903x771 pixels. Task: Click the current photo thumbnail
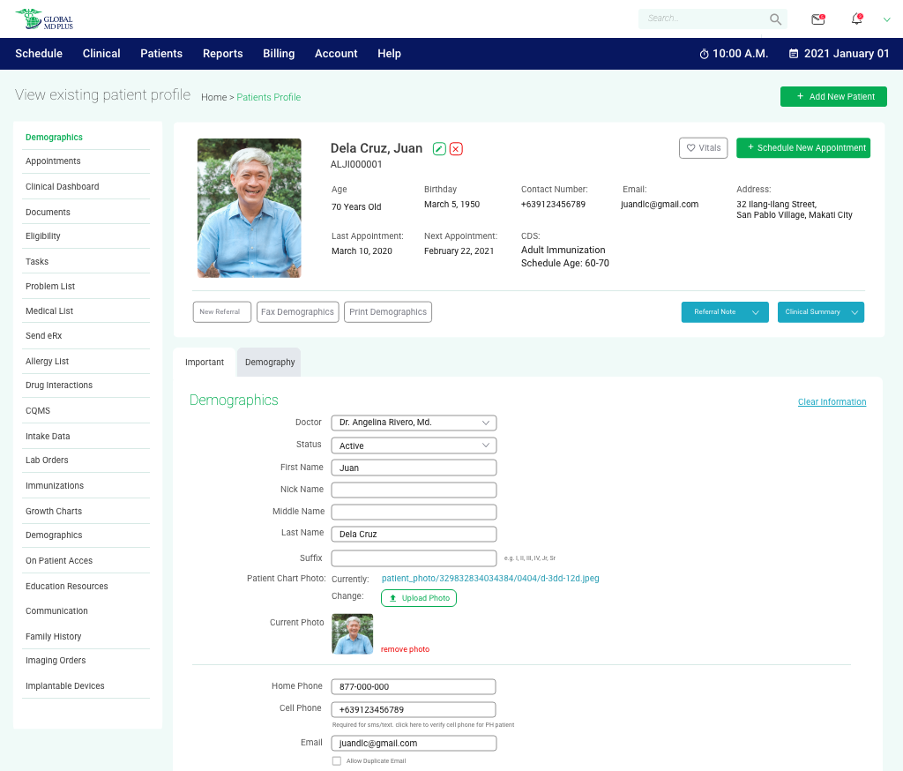[353, 634]
